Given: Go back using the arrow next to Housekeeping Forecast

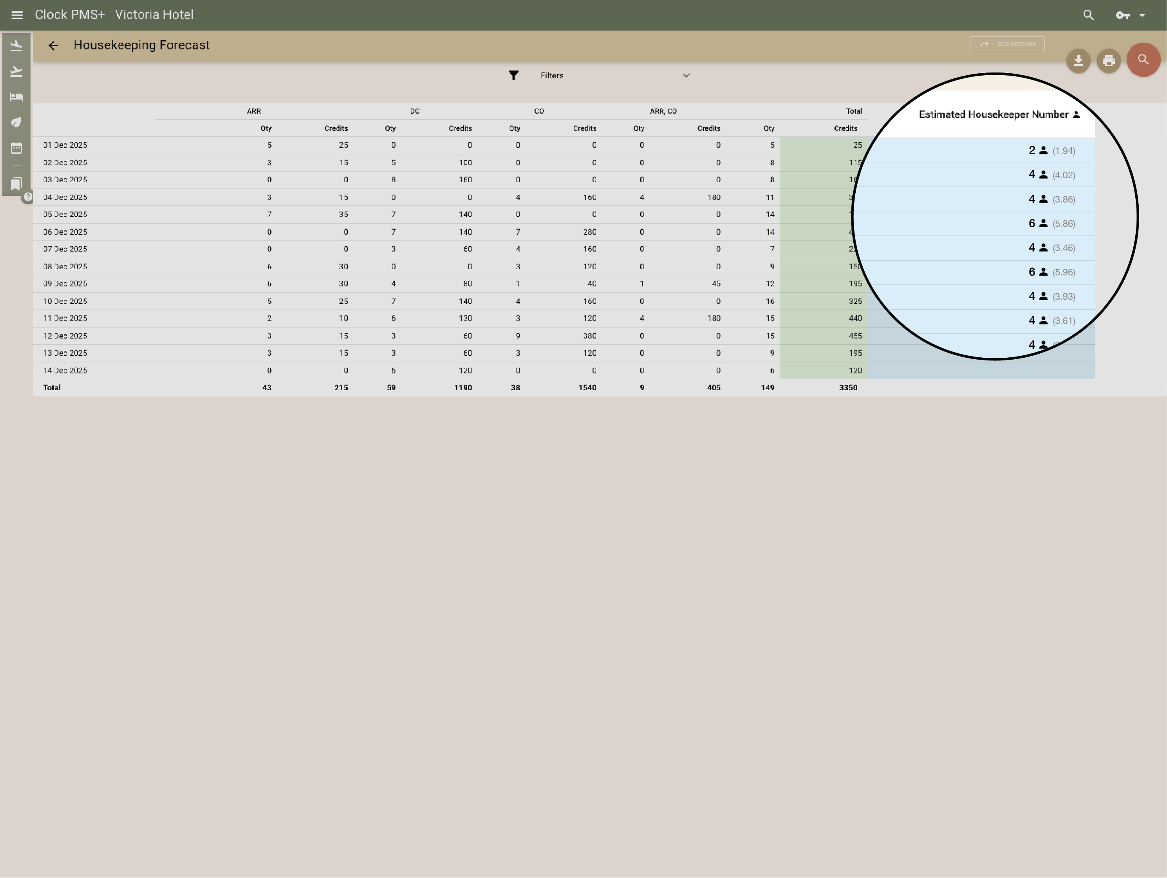Looking at the screenshot, I should pyautogui.click(x=53, y=45).
